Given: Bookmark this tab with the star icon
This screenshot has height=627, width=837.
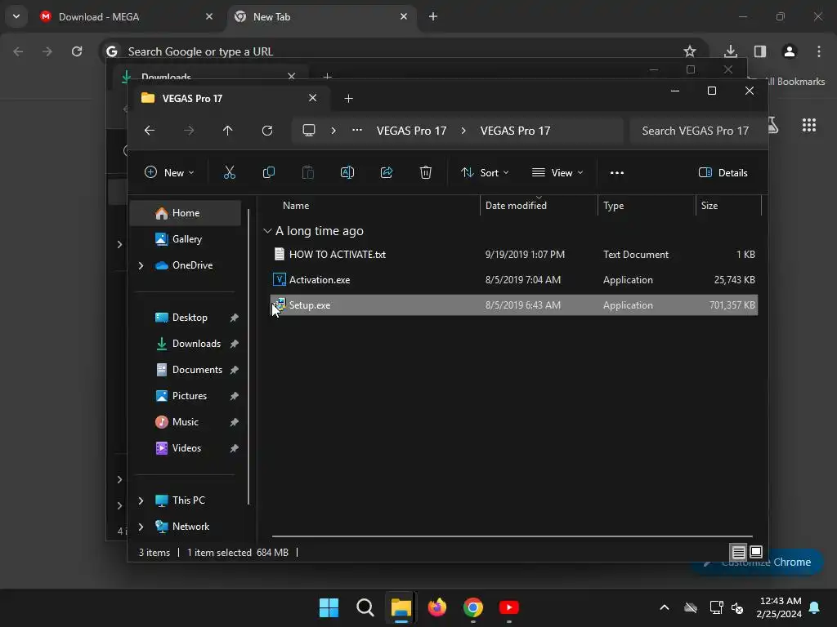Looking at the screenshot, I should 690,51.
